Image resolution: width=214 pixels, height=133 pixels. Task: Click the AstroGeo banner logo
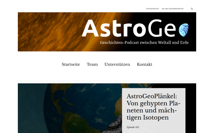tap(107, 32)
